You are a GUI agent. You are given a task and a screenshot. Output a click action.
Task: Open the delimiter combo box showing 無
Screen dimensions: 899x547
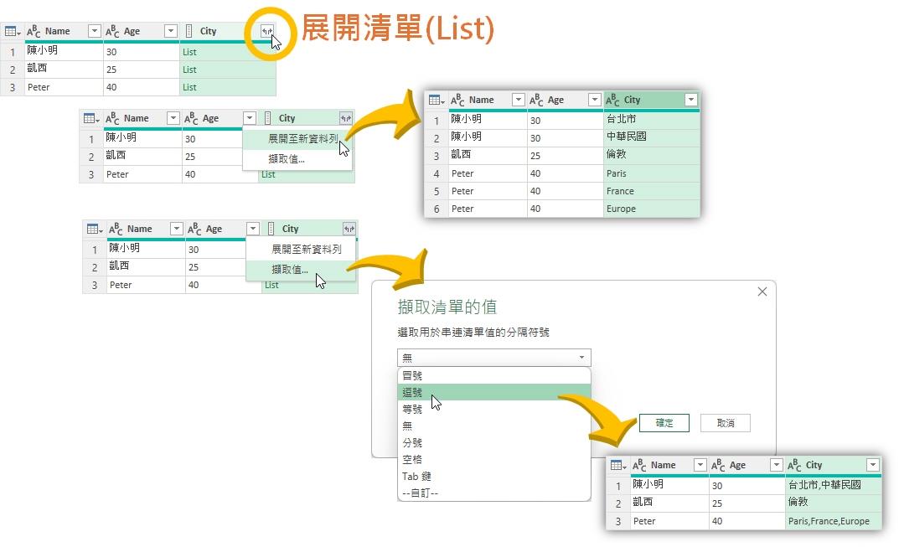[x=493, y=358]
